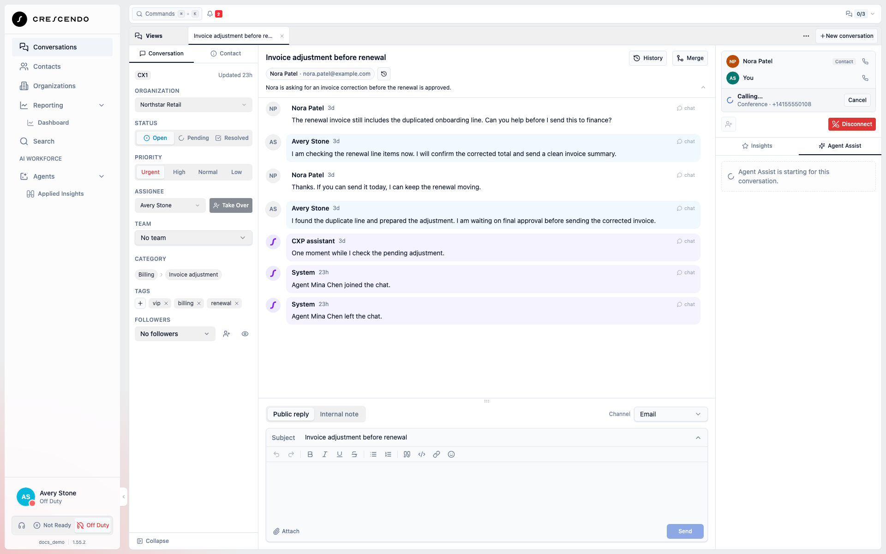Click the Merge button
Screen dimensions: 886x554
tap(690, 58)
